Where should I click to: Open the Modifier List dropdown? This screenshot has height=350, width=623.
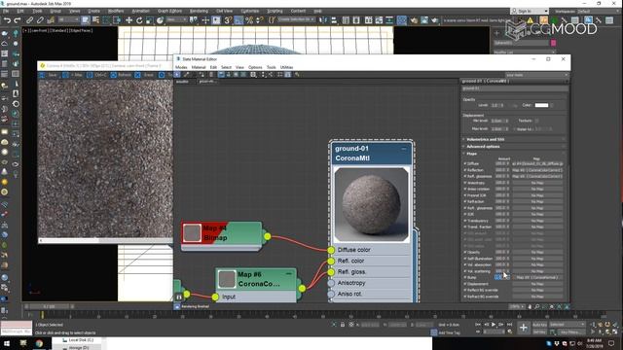[524, 52]
